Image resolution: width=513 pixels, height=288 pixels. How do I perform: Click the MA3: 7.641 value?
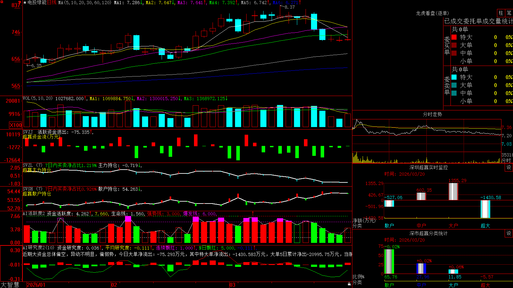click(x=190, y=3)
